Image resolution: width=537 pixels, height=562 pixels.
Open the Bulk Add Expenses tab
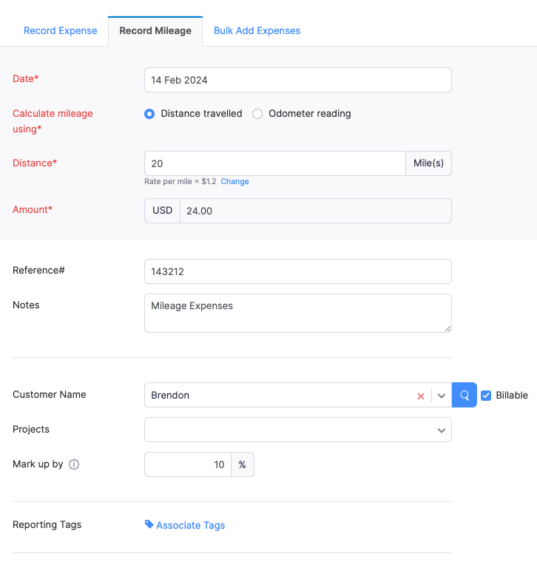point(257,31)
